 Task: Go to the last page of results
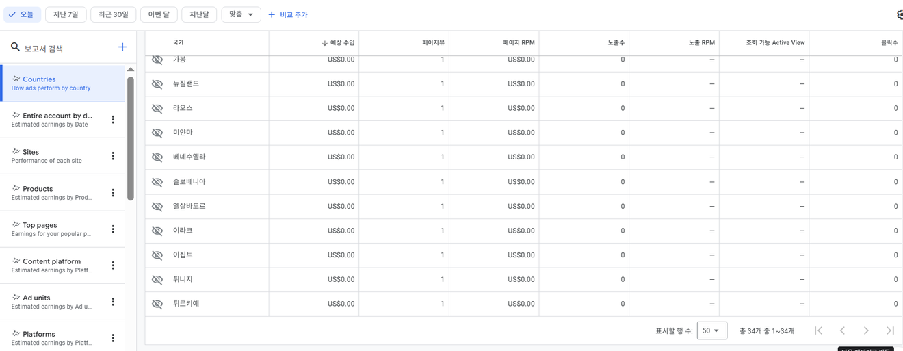[890, 330]
